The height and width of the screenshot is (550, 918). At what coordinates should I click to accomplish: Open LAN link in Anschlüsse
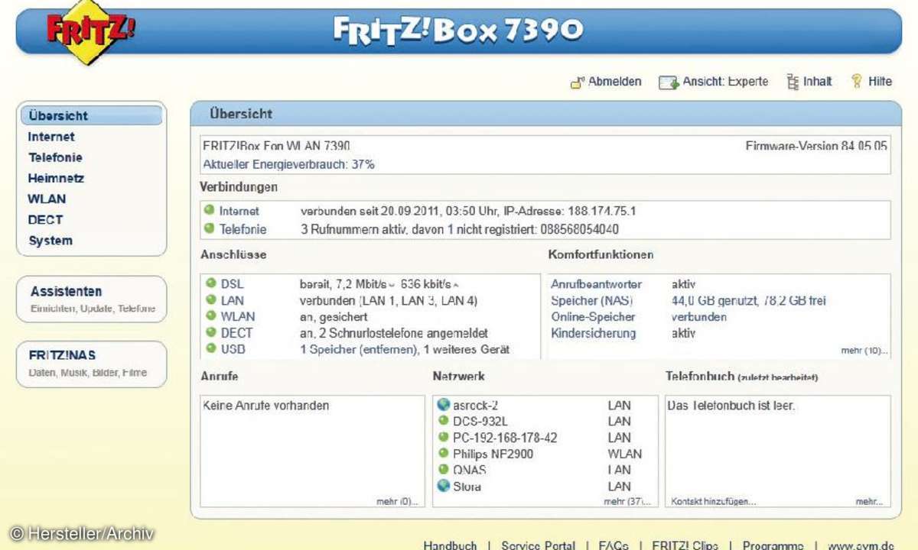click(233, 300)
